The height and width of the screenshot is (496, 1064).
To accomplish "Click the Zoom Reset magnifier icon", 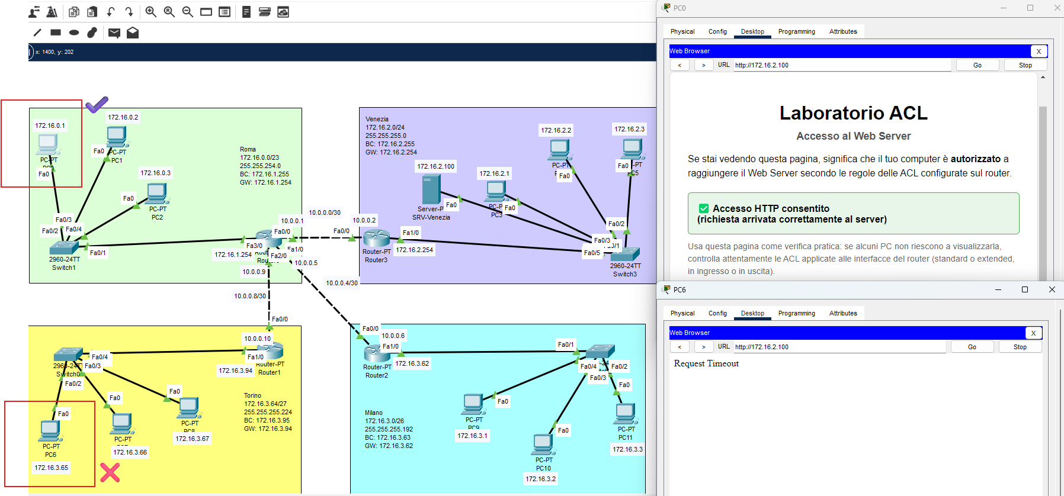I will (169, 12).
